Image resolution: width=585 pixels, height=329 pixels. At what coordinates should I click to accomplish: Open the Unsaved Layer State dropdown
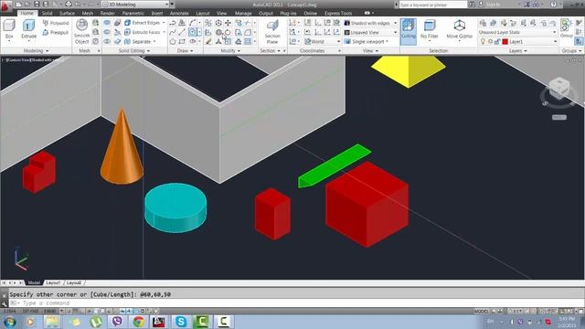[x=517, y=32]
